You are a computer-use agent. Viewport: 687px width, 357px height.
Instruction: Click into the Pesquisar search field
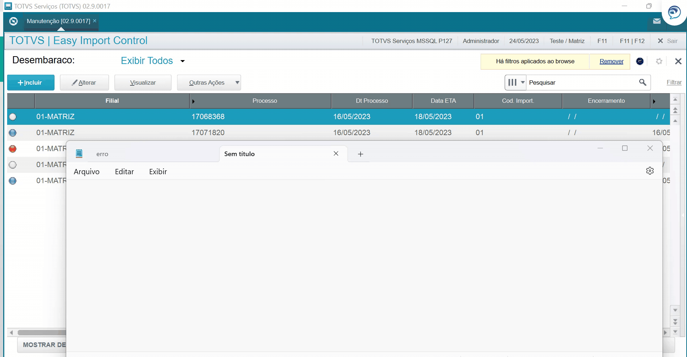(583, 82)
